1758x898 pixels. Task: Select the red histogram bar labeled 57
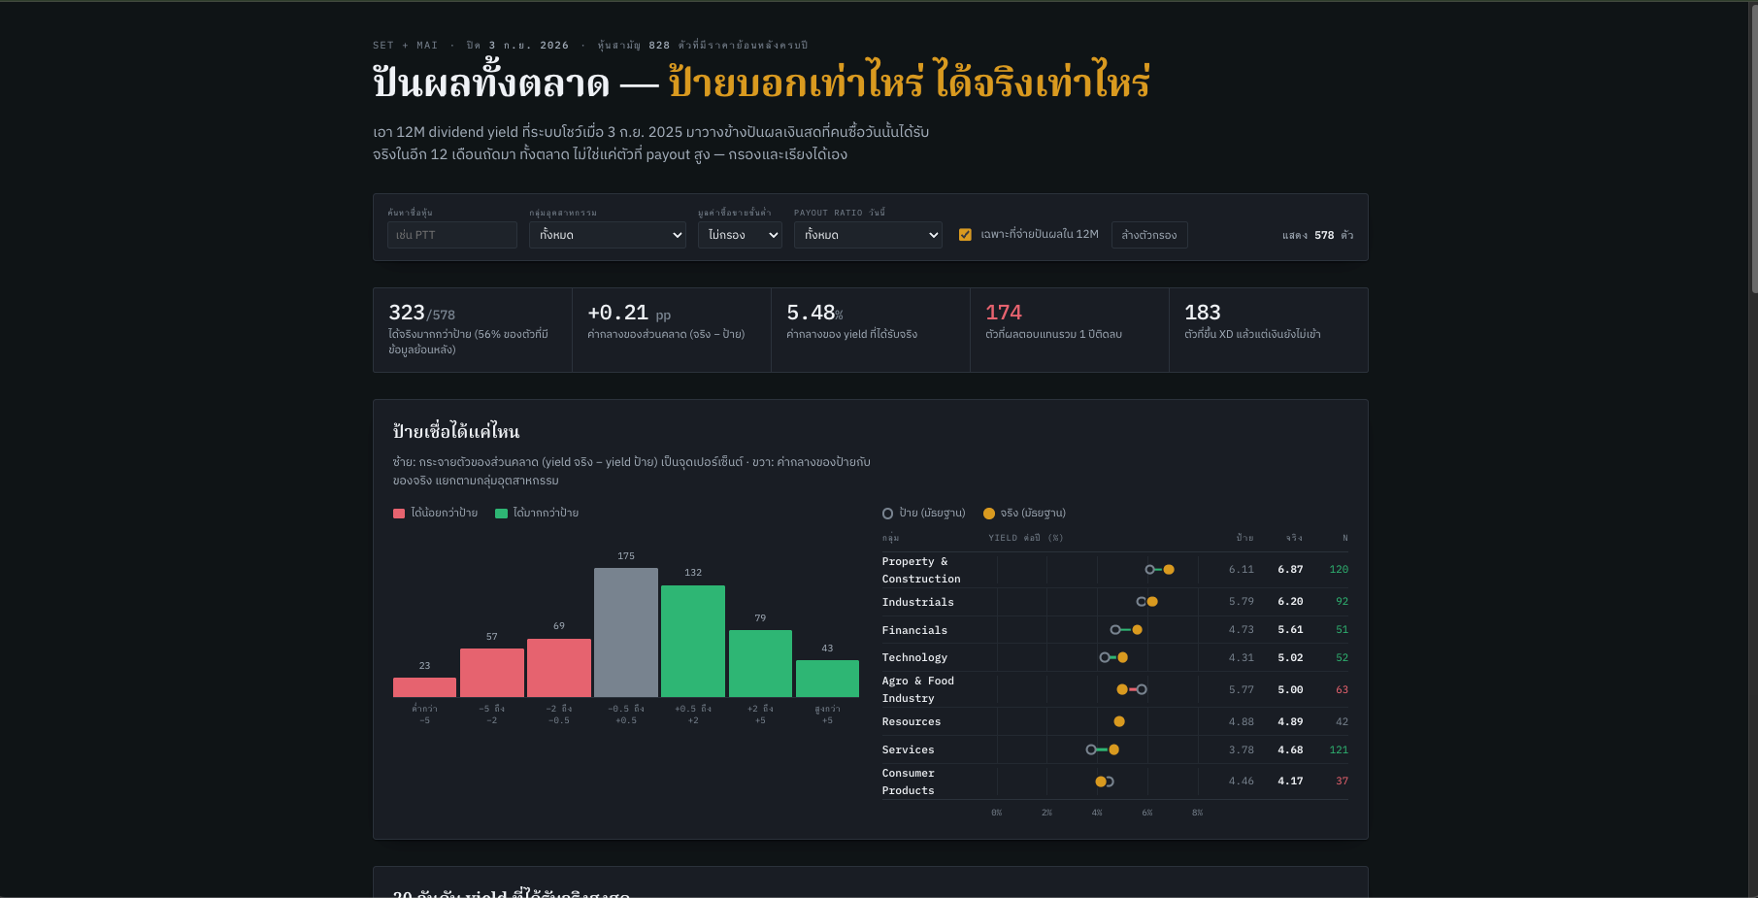[492, 673]
